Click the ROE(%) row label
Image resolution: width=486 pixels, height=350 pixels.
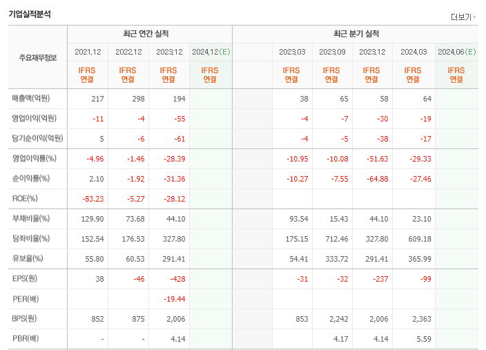click(x=25, y=198)
